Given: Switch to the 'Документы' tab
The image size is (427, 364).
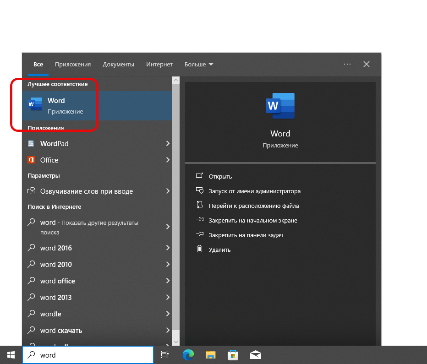Looking at the screenshot, I should tap(118, 65).
